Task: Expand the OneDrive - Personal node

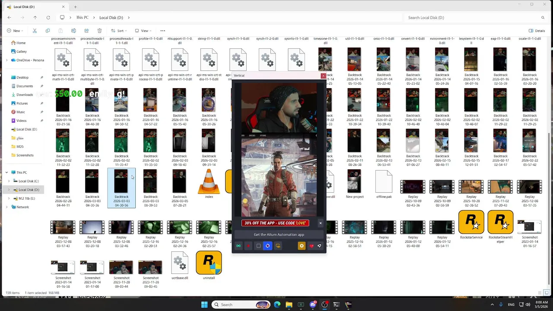Action: 6,60
